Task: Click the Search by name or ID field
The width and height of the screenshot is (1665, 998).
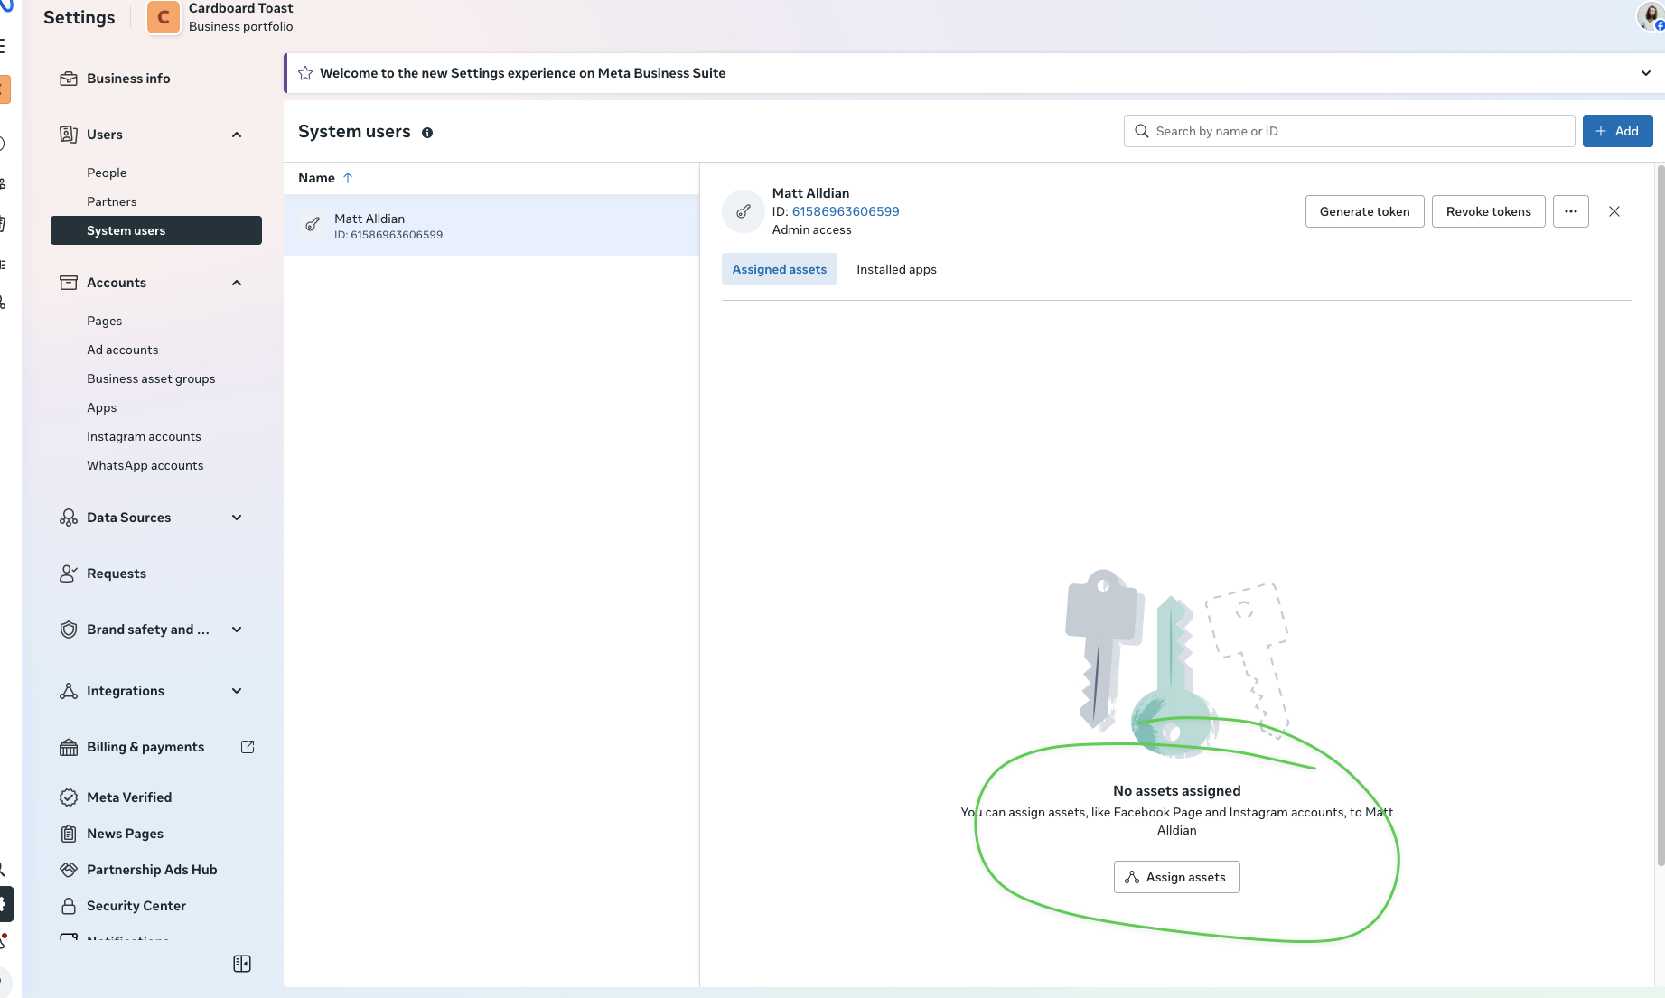Action: point(1350,131)
